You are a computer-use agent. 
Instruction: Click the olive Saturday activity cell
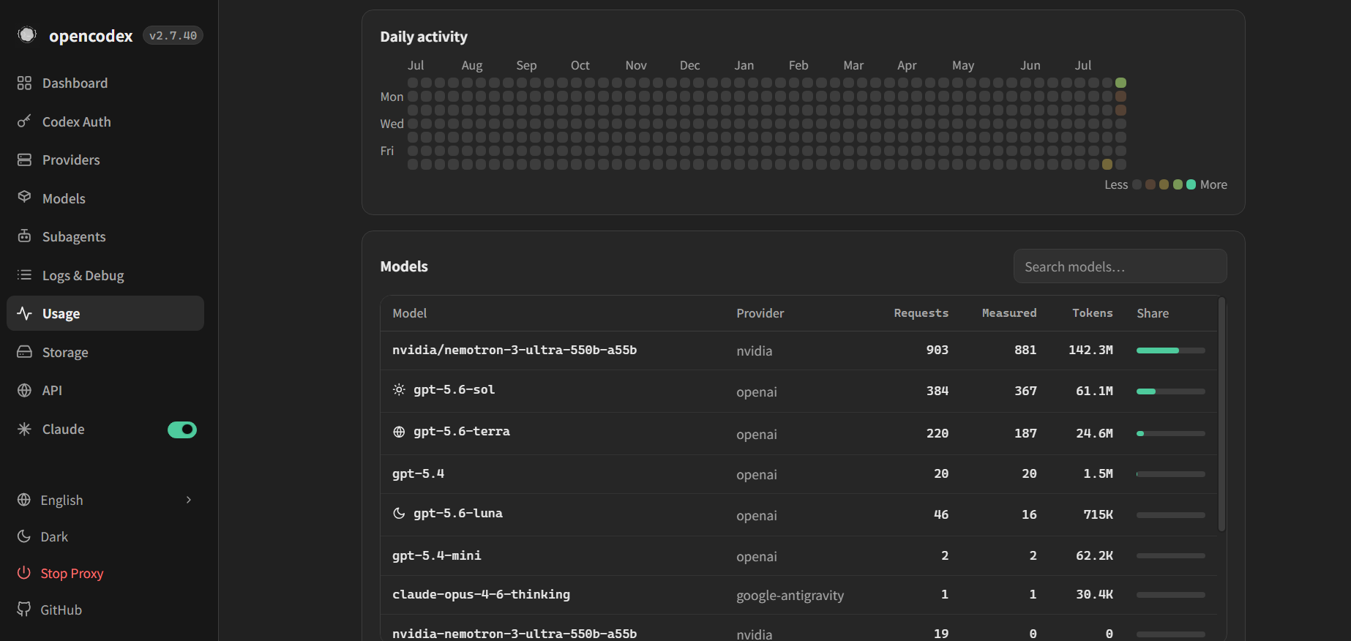coord(1107,165)
